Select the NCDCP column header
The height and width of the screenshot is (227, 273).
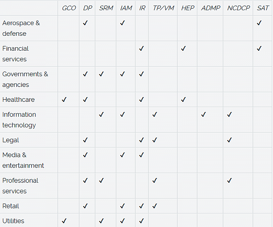pos(238,8)
